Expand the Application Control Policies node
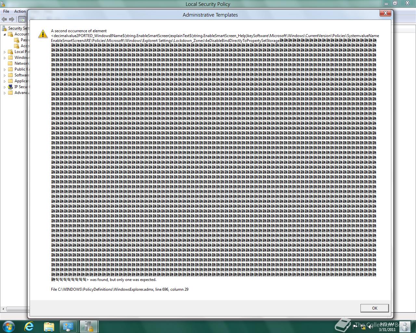 (5, 81)
